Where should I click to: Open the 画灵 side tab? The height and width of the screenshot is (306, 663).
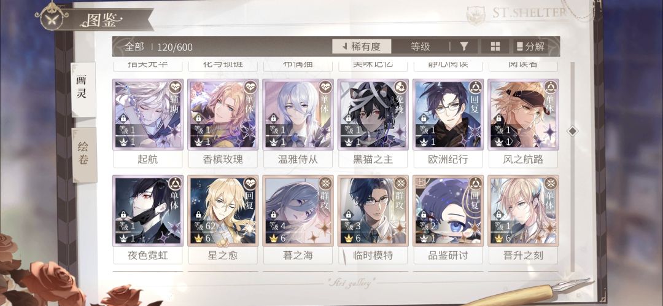(83, 89)
